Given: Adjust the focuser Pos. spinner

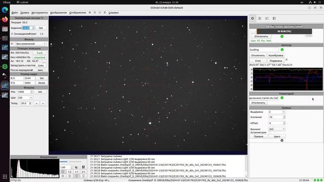Looking at the screenshot, I should click(31, 92).
